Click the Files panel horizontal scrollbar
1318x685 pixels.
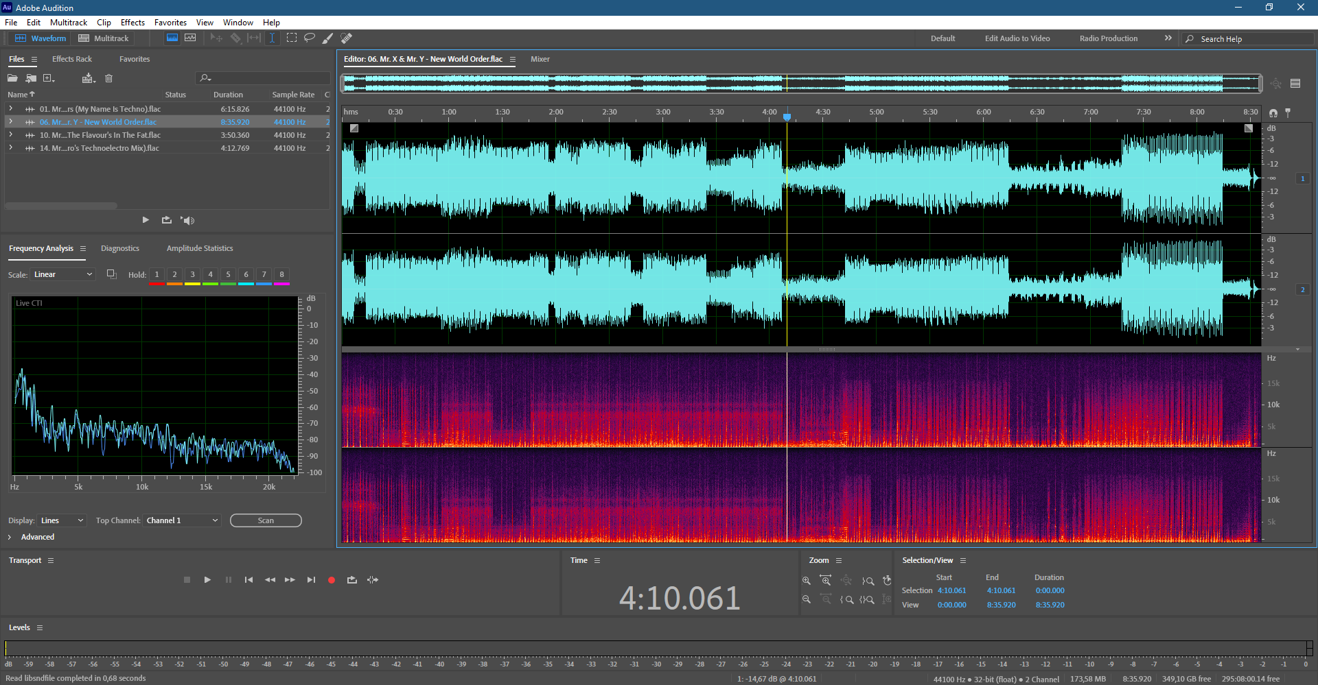tap(61, 206)
